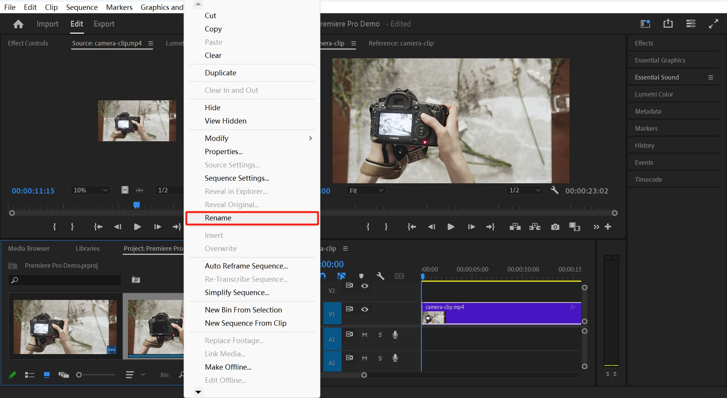Viewport: 727px width, 398px height.
Task: Open timeline display settings wrench icon
Action: [381, 276]
